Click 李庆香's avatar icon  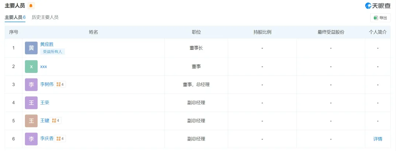pyautogui.click(x=31, y=139)
